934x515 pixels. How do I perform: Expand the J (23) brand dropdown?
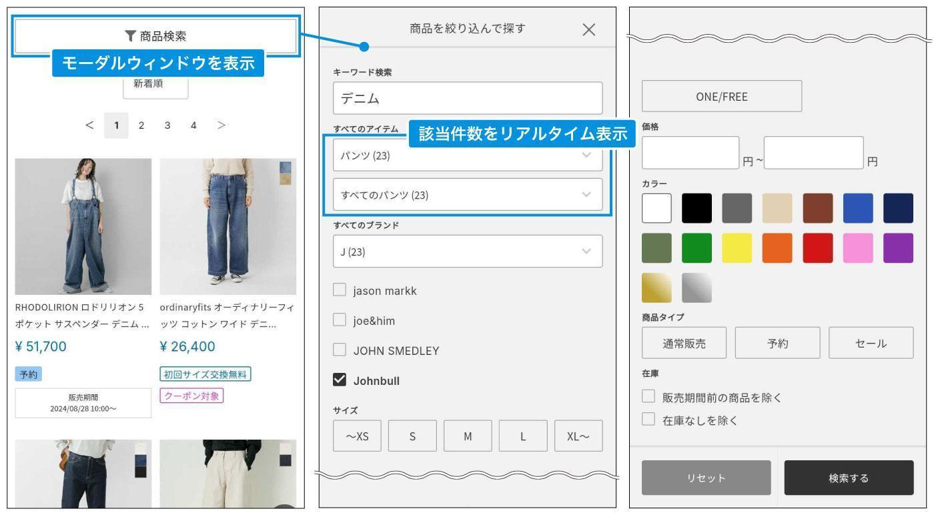click(x=467, y=251)
